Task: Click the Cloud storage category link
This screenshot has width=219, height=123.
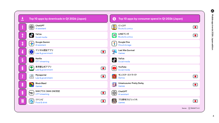Action: [x=125, y=45]
